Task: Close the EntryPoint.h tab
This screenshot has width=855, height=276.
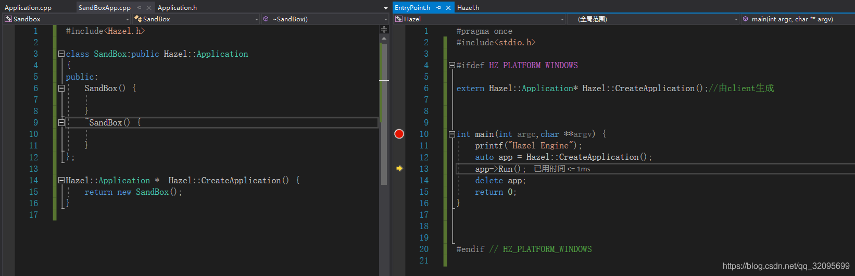Action: 448,7
